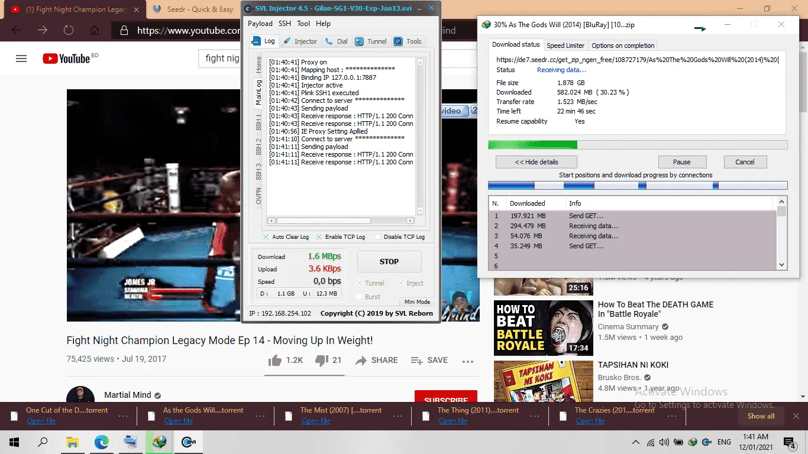The image size is (808, 454).
Task: View site info via lock icon
Action: pos(124,30)
